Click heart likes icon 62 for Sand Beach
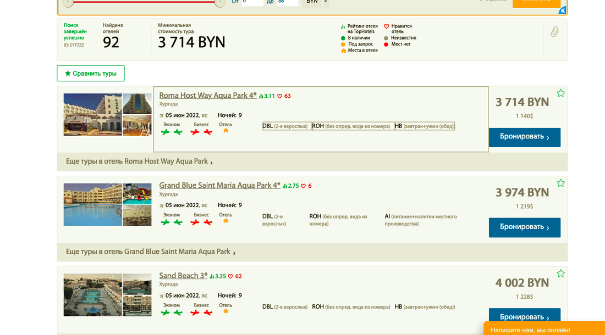This screenshot has height=335, width=605. click(230, 276)
